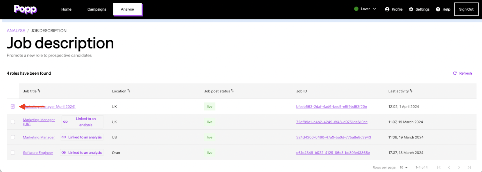Click the Help question mark icon
The image size is (482, 172).
click(x=438, y=9)
